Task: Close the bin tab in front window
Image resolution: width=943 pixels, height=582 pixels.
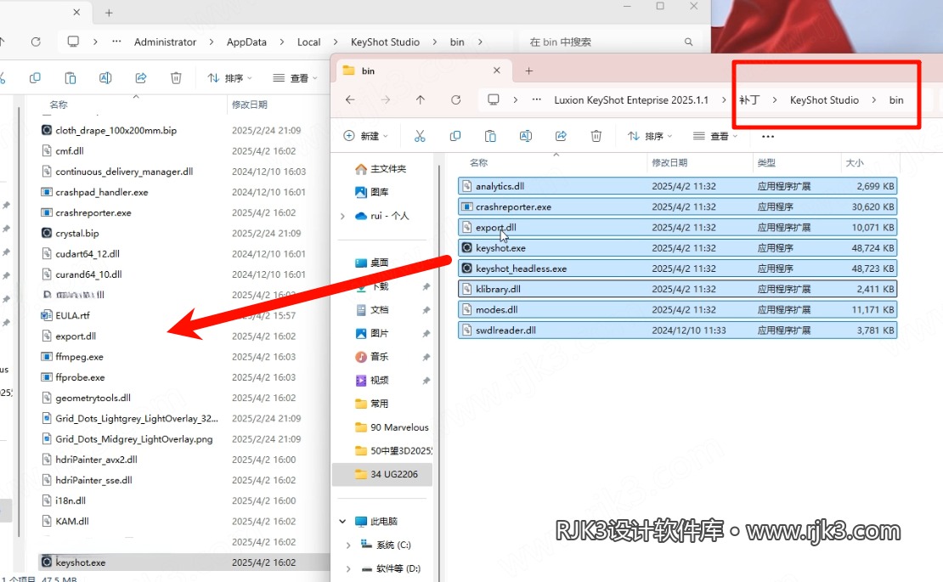Action: 497,71
